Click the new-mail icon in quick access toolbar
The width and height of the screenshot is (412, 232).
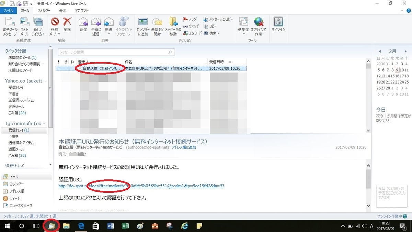(12, 3)
